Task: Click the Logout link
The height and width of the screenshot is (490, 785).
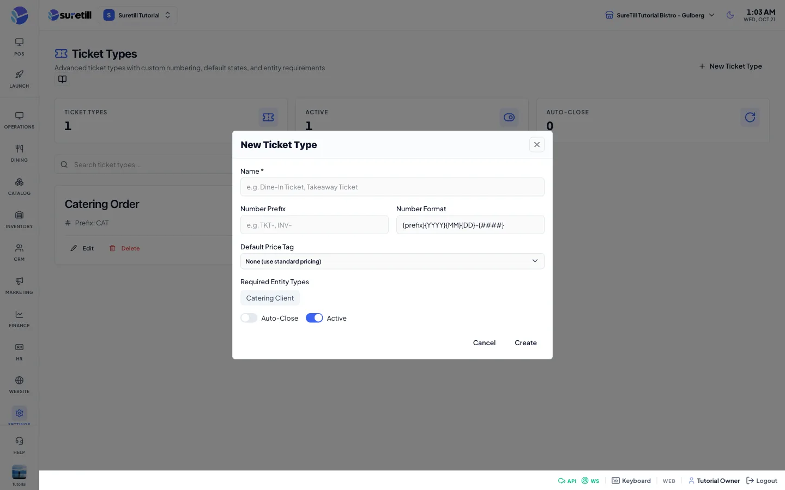Action: tap(762, 481)
